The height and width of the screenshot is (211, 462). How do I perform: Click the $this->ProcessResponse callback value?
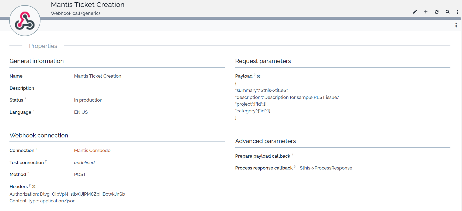(x=326, y=168)
